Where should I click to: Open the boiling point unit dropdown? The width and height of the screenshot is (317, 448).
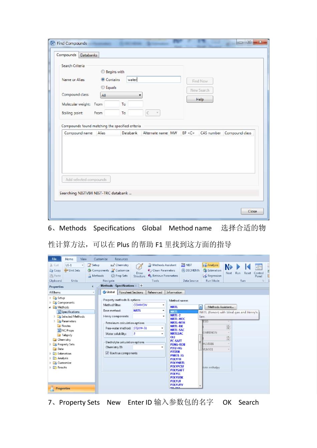point(152,113)
